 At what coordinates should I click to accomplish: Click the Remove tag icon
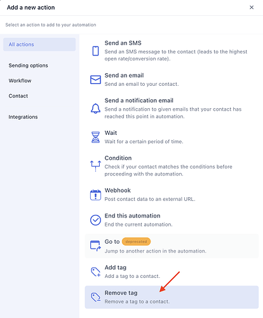click(x=95, y=297)
